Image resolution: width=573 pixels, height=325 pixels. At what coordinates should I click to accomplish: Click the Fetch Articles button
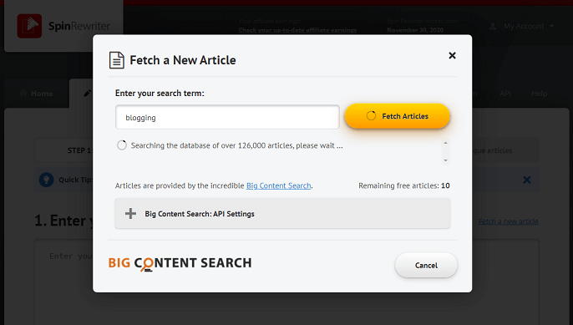coord(398,116)
